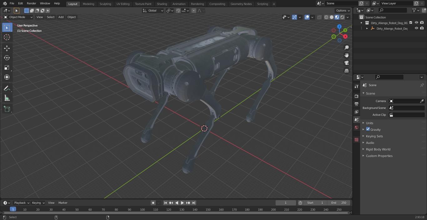Jump to timeline end frame
This screenshot has height=220, width=427.
(194, 203)
